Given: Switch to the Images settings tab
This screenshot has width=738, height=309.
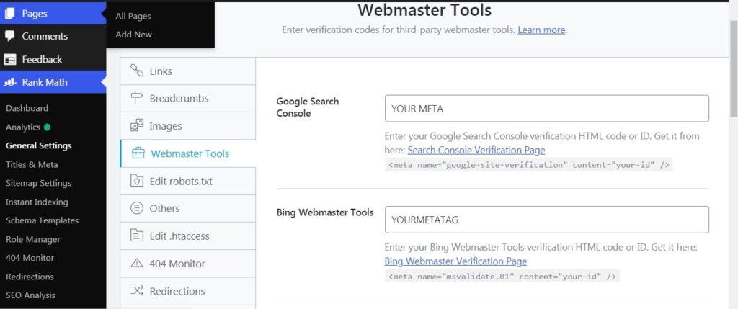Looking at the screenshot, I should click(x=188, y=126).
